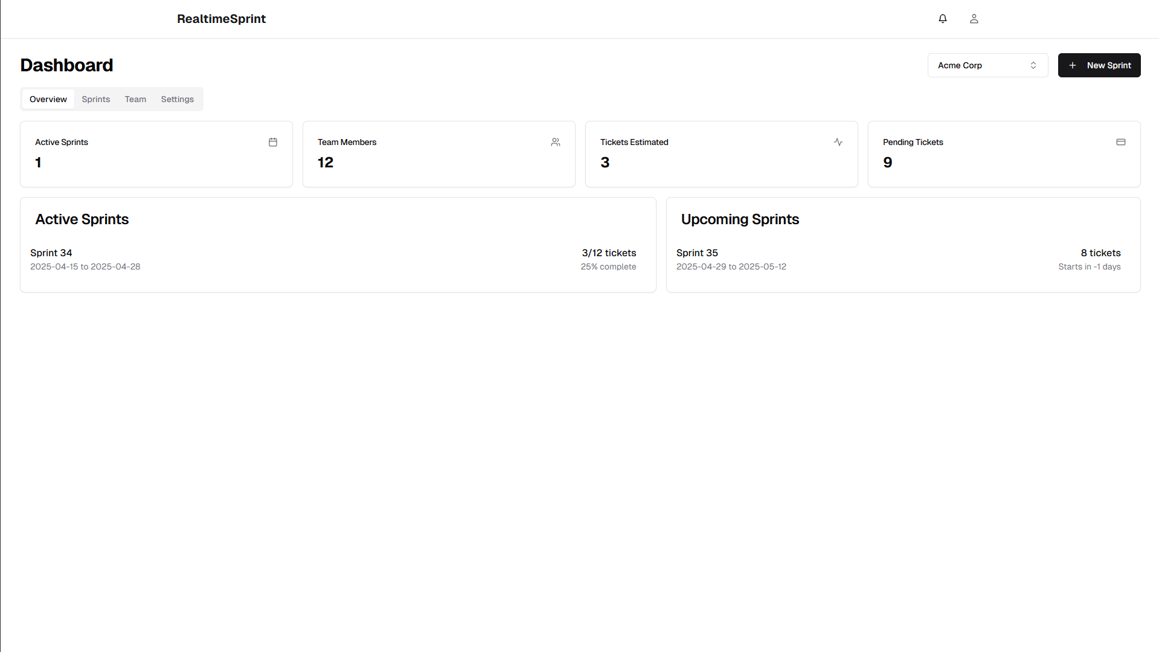This screenshot has width=1159, height=652.
Task: Open the Team tab
Action: point(135,99)
